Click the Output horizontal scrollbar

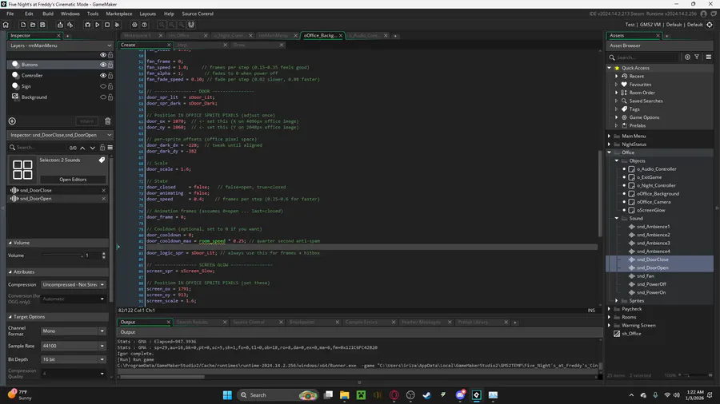(161, 377)
